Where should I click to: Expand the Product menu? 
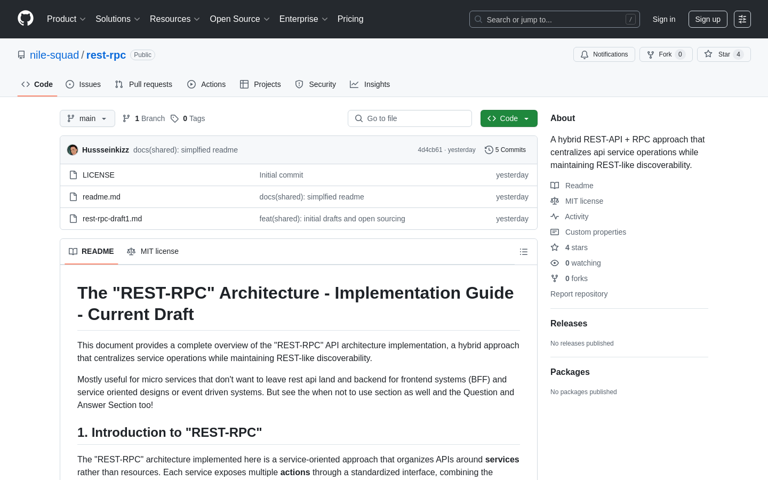(66, 19)
